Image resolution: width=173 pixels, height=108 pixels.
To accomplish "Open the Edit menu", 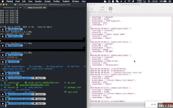I will click(24, 1).
